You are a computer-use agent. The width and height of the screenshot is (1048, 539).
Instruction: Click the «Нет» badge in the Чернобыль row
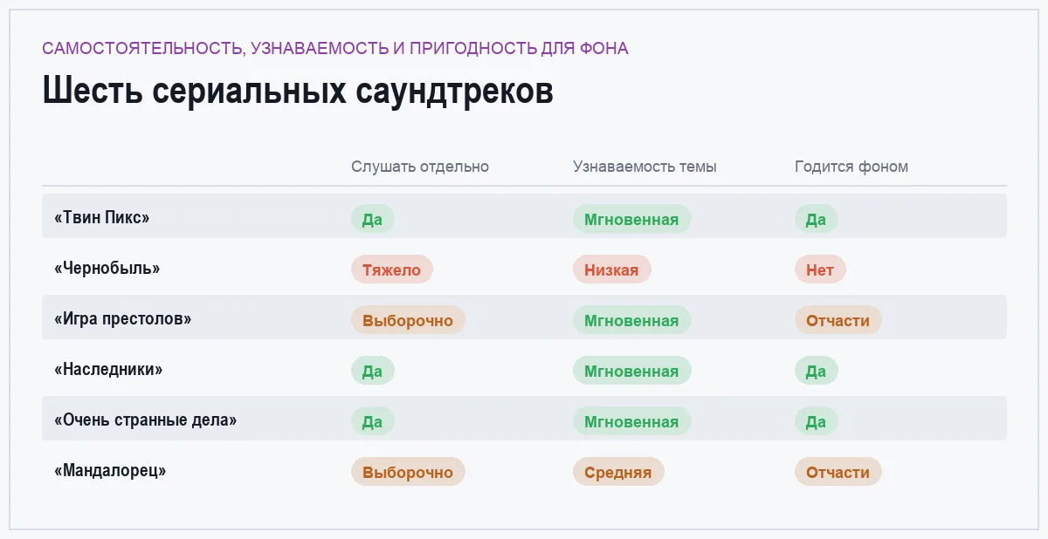point(820,269)
